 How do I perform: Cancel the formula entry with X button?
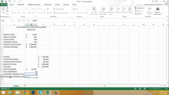tap(19, 21)
